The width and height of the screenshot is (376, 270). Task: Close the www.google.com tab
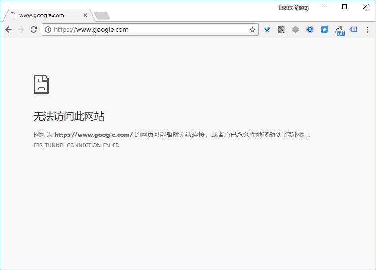pyautogui.click(x=85, y=15)
